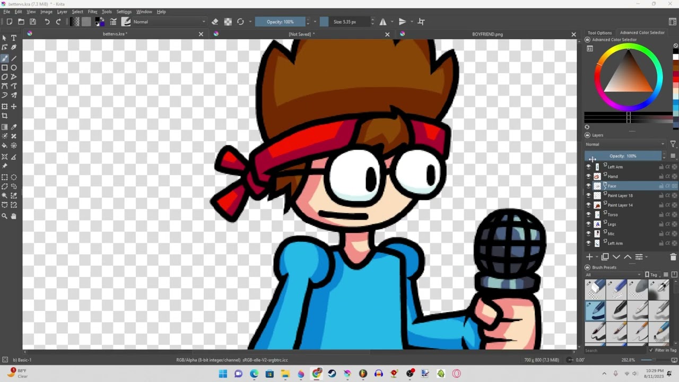The image size is (679, 382).
Task: Switch to the BOYFRIEND.png document tab
Action: click(487, 34)
